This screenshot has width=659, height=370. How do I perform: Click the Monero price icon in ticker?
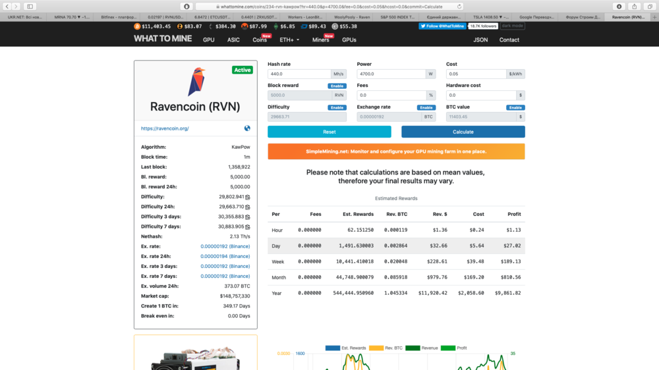(x=244, y=26)
